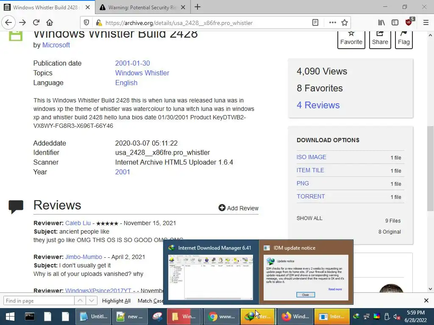
Task: Open reviewer Caleb Liu profile
Action: click(x=78, y=223)
